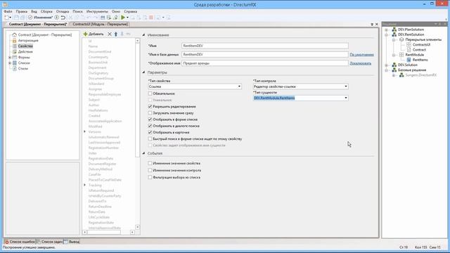The image size is (450, 253).
Task: Click the green plus Добавить icon
Action: coord(85,34)
